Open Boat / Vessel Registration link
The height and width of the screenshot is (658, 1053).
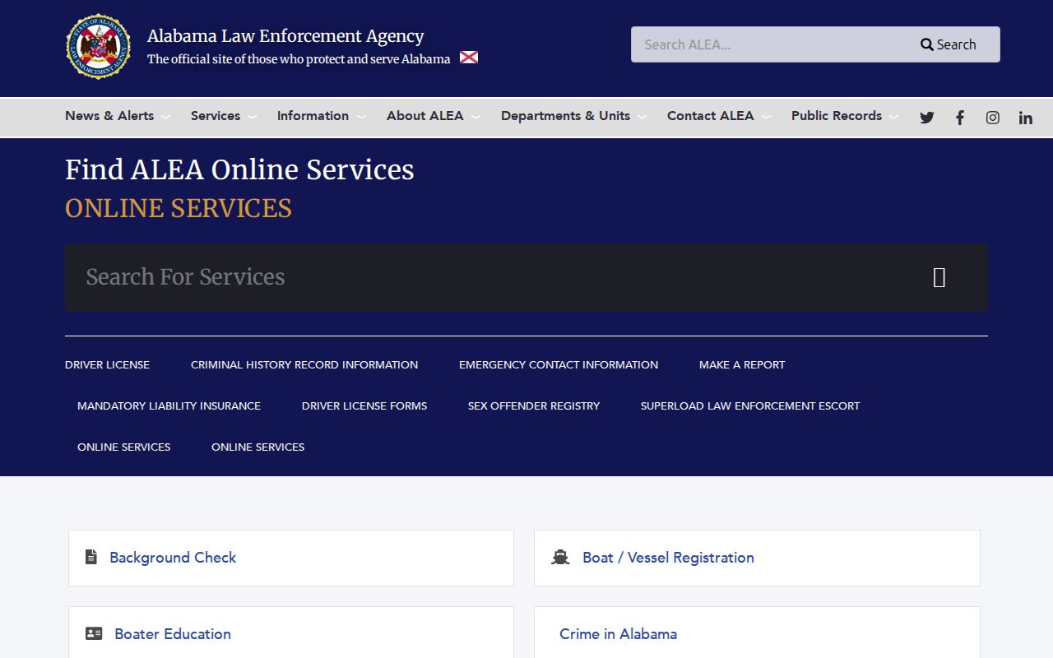pyautogui.click(x=668, y=558)
